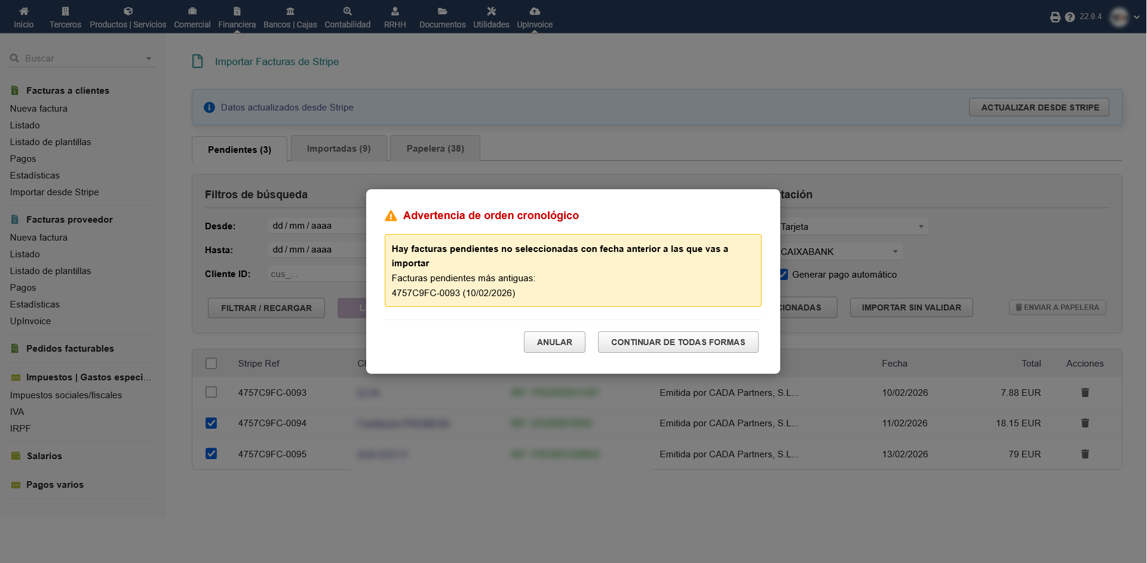Open the Documentos folder icon
The image size is (1147, 563).
coord(443,11)
